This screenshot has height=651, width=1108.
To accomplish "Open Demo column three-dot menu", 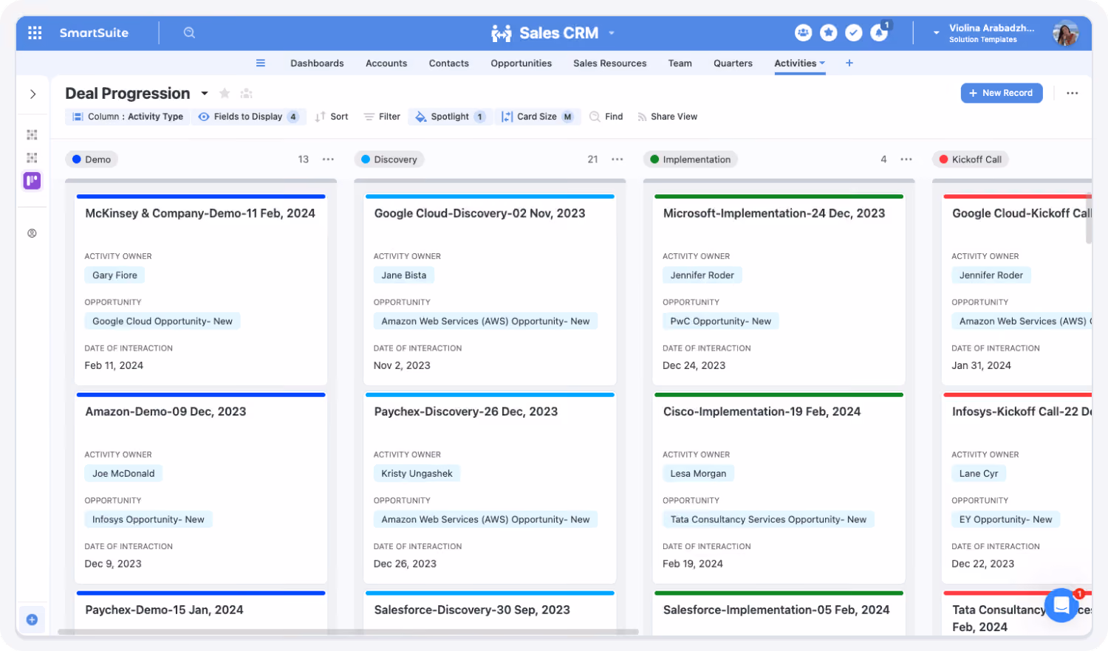I will click(329, 159).
